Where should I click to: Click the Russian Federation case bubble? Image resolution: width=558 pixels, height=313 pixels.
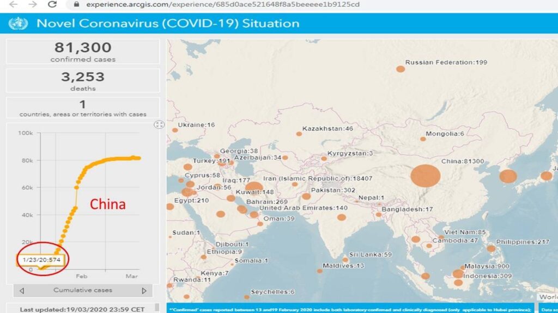(401, 69)
